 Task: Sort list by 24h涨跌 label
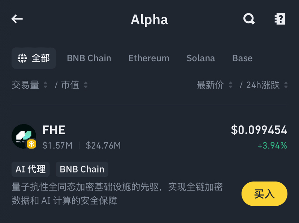263,85
